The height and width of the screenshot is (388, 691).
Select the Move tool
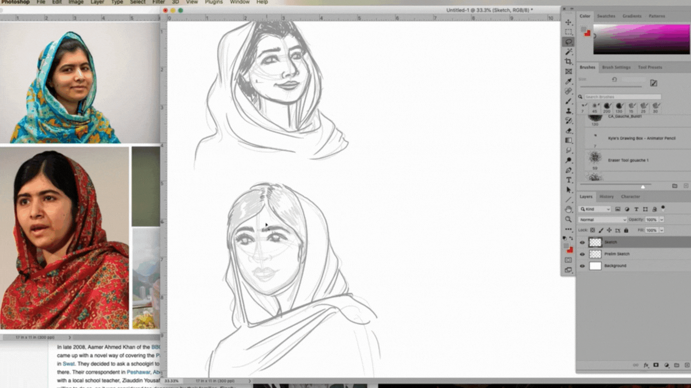[x=569, y=22]
